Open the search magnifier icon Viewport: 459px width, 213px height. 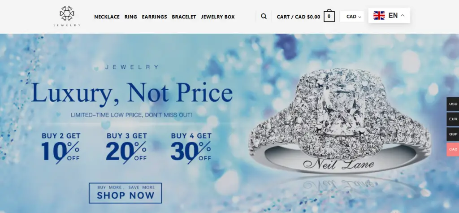[x=264, y=17]
